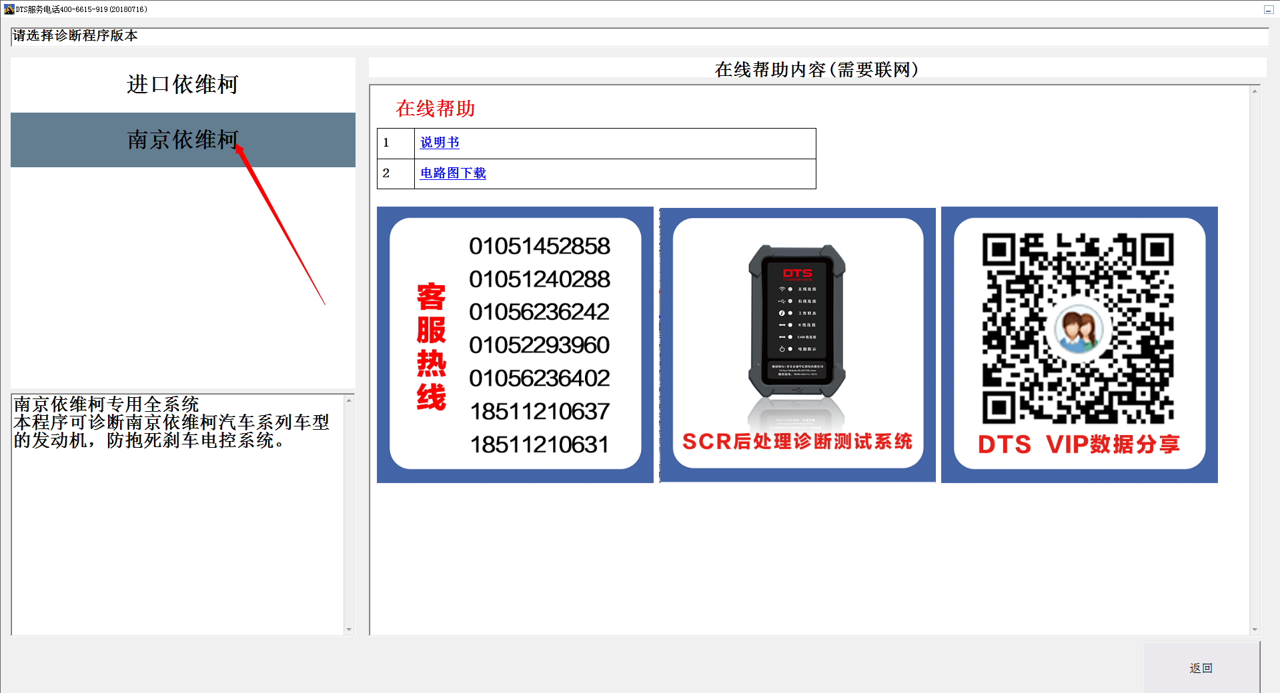Click table cell numbered 2

(x=396, y=174)
